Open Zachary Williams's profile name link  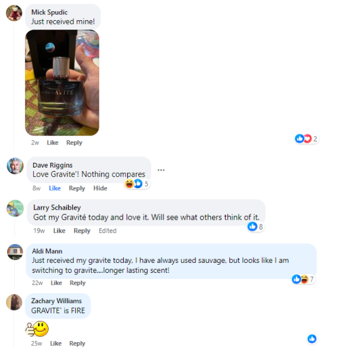point(56,301)
